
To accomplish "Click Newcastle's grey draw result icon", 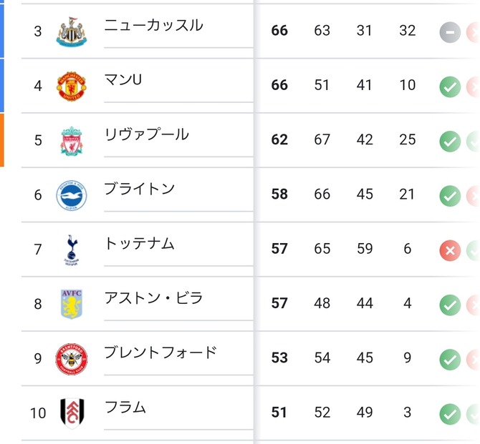I will click(x=450, y=31).
